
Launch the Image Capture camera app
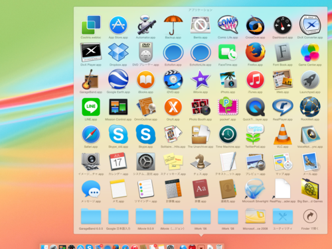91,162
